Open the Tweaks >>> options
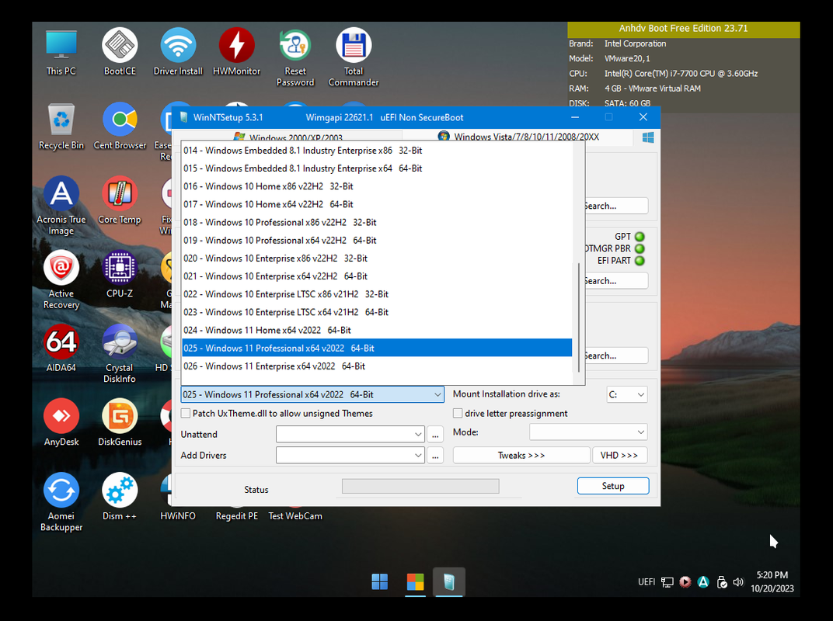 521,455
